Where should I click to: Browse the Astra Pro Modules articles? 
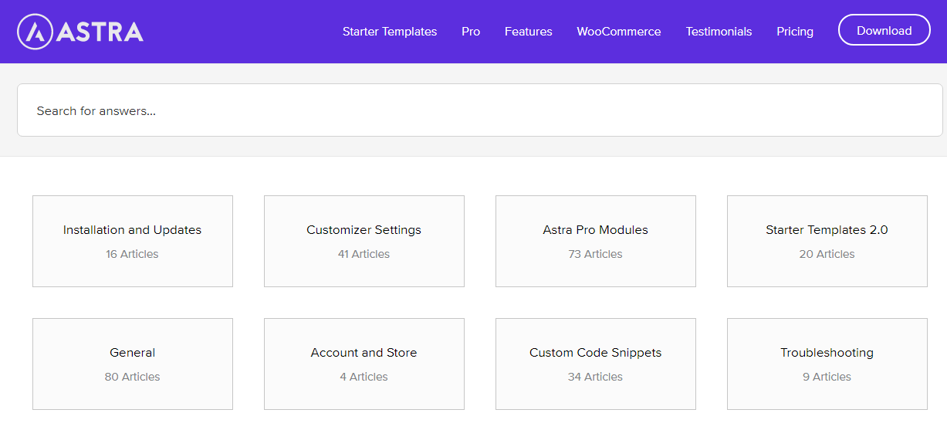(x=596, y=241)
